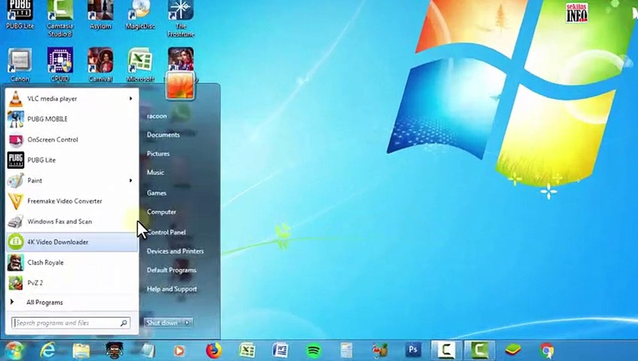Open Default Programs

[x=172, y=270]
